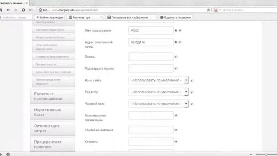The height and width of the screenshot is (156, 277).
Task: Toggle eye icon beside Язык сайта
Action: (192, 81)
